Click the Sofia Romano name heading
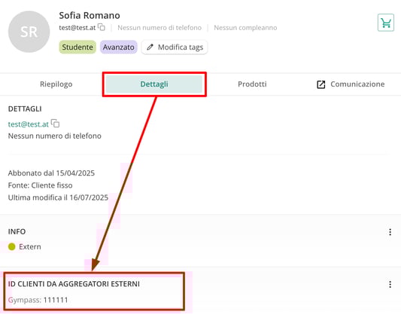The image size is (401, 315). coord(90,15)
